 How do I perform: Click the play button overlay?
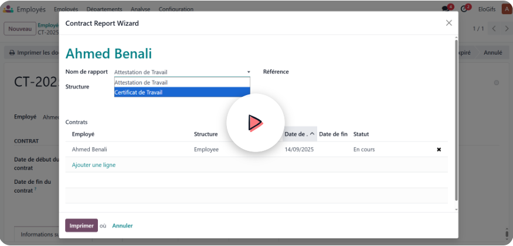pyautogui.click(x=255, y=123)
